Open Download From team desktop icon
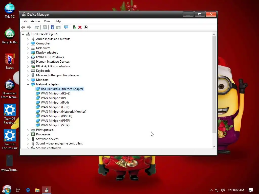 click(x=10, y=89)
